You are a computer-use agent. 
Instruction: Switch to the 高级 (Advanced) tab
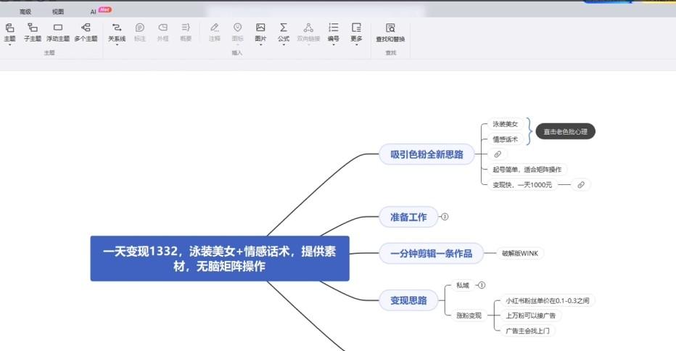tap(25, 12)
